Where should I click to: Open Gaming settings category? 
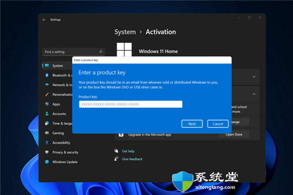tap(58, 133)
